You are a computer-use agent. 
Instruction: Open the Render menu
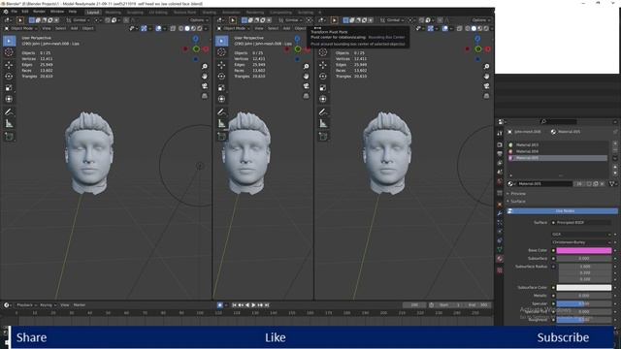(39, 12)
